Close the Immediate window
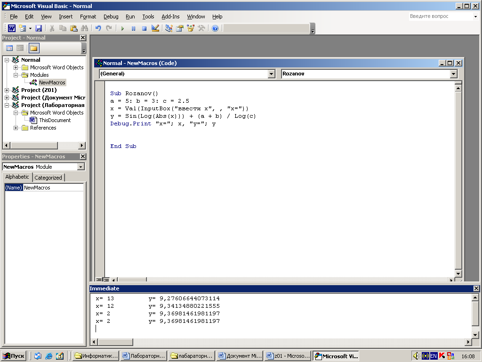 point(476,288)
